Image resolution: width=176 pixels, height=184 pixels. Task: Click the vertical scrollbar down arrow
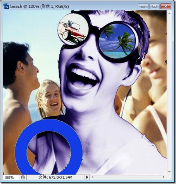tap(169, 172)
